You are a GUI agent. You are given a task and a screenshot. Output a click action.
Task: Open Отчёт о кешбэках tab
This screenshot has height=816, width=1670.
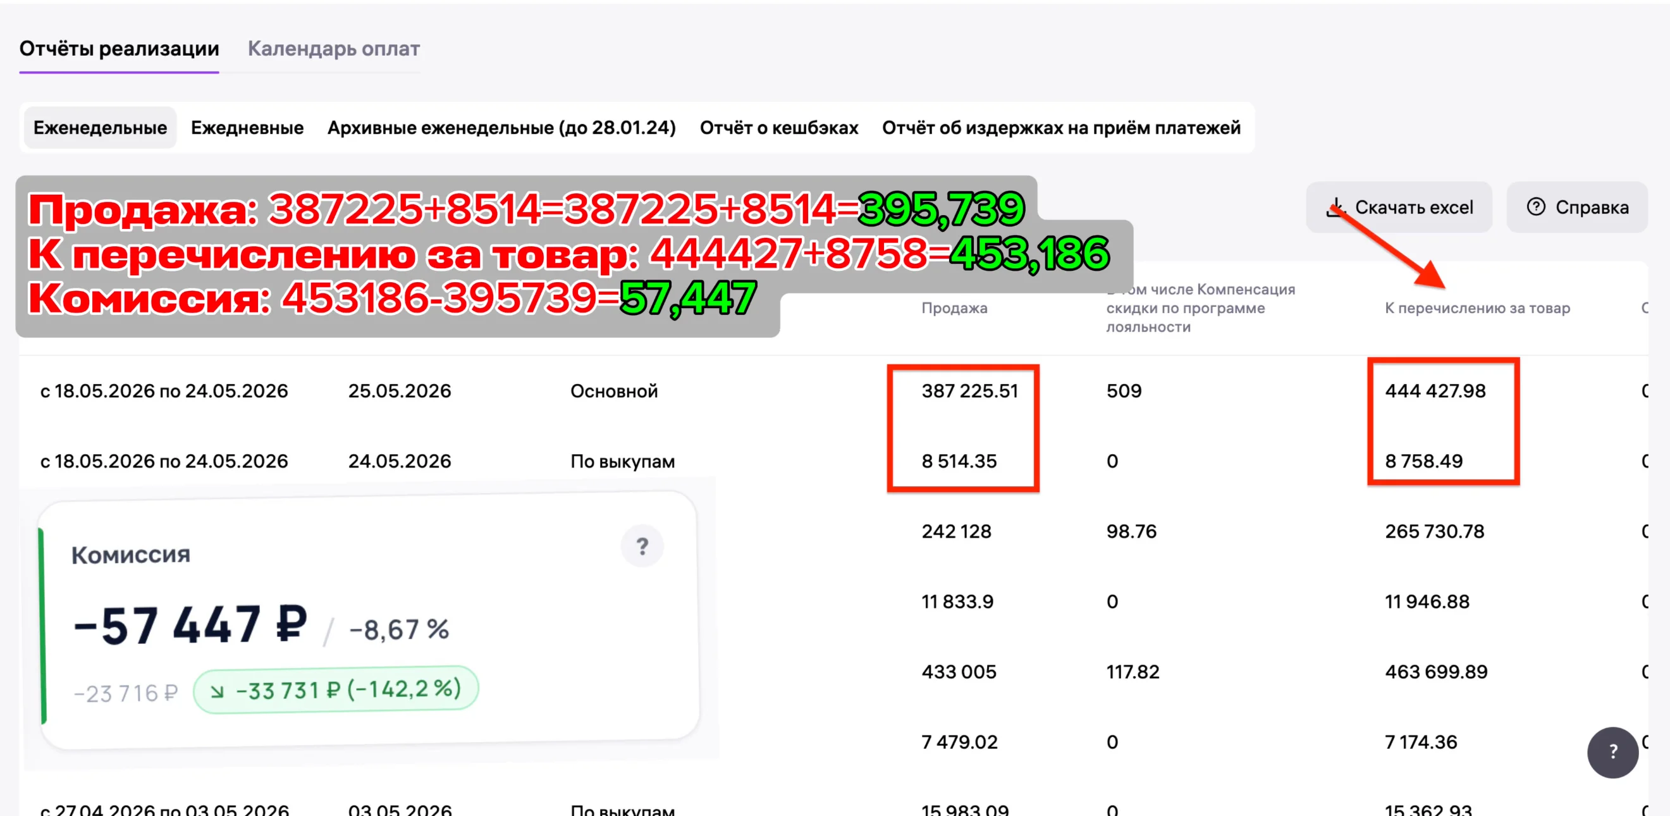click(x=779, y=127)
